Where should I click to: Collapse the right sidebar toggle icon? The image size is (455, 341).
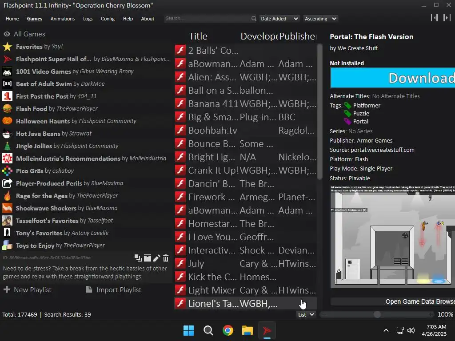[447, 18]
